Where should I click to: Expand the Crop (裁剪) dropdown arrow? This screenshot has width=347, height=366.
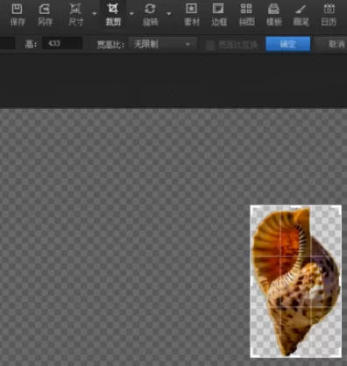tap(131, 14)
